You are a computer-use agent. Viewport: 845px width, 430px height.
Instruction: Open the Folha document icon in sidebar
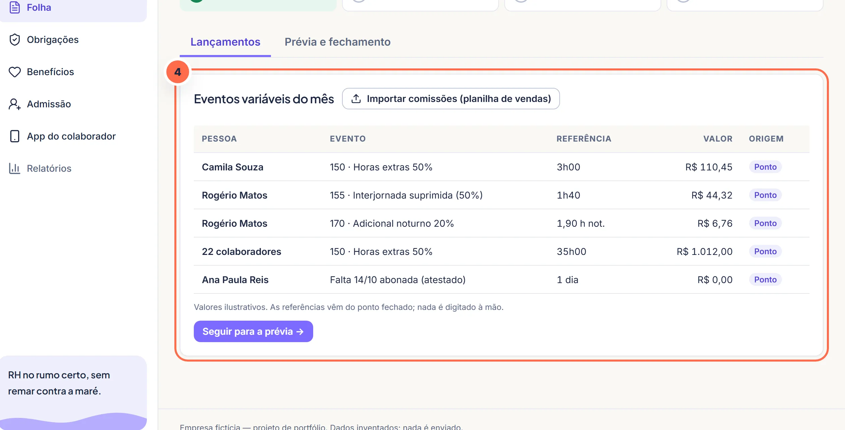pyautogui.click(x=14, y=7)
